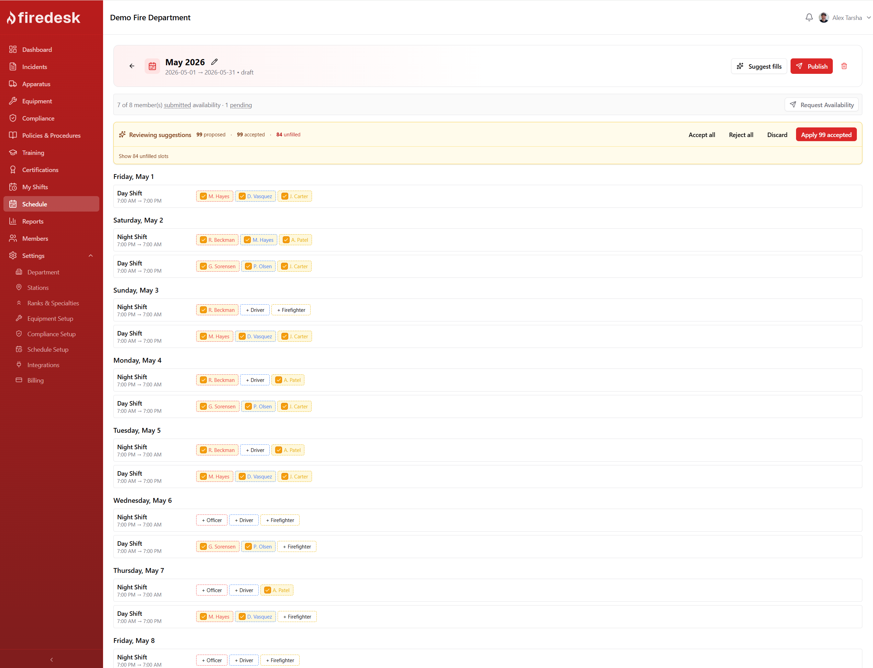Click the calendar icon beside May 2026
The width and height of the screenshot is (873, 668).
[152, 66]
